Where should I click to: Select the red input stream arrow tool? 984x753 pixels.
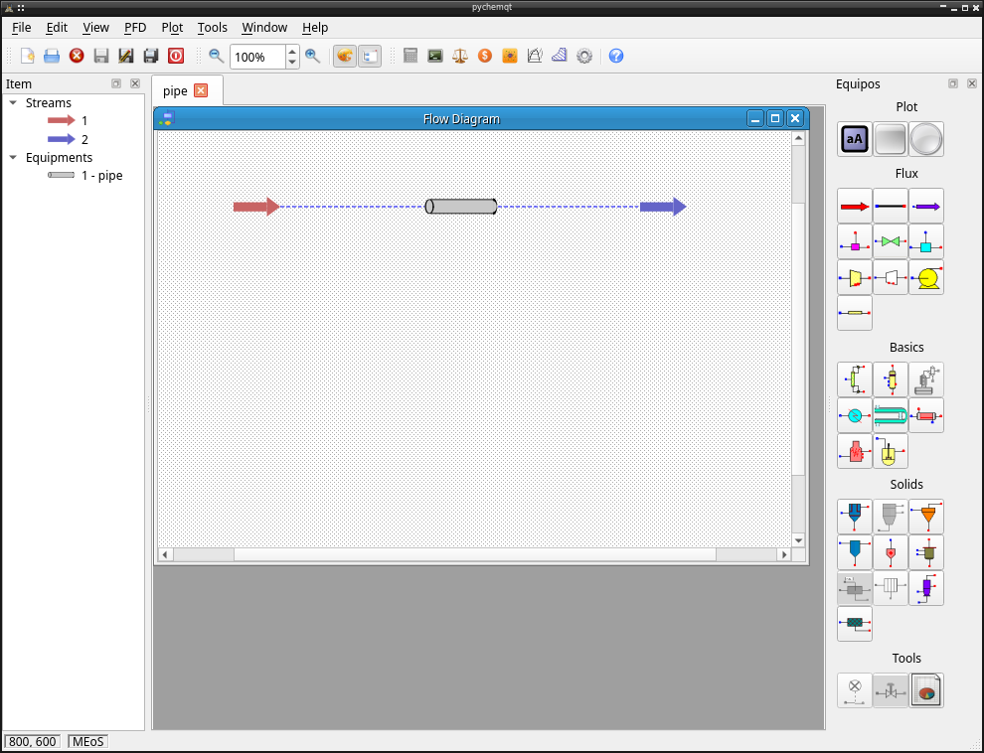854,206
